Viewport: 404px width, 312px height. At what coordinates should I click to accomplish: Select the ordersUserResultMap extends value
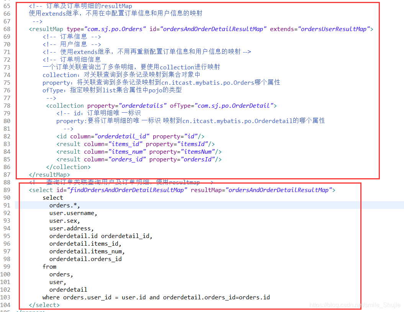pos(334,29)
